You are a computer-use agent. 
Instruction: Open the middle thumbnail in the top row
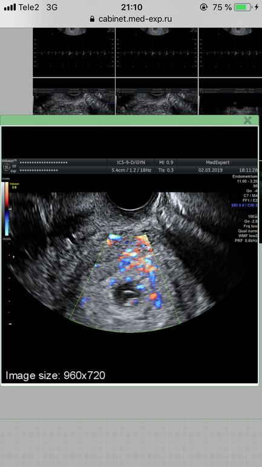(x=157, y=52)
